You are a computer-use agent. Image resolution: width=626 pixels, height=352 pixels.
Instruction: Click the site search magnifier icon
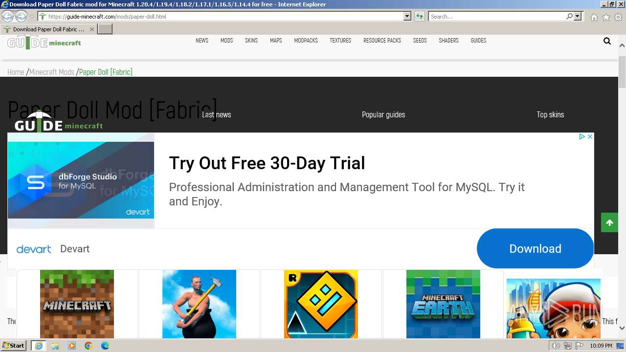tap(607, 41)
